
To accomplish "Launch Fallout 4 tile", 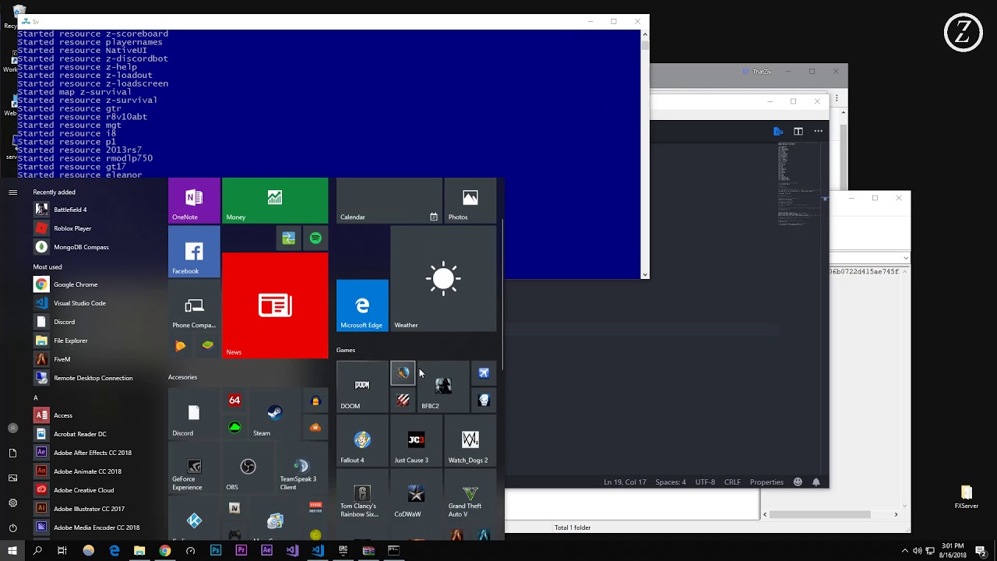I will click(362, 440).
